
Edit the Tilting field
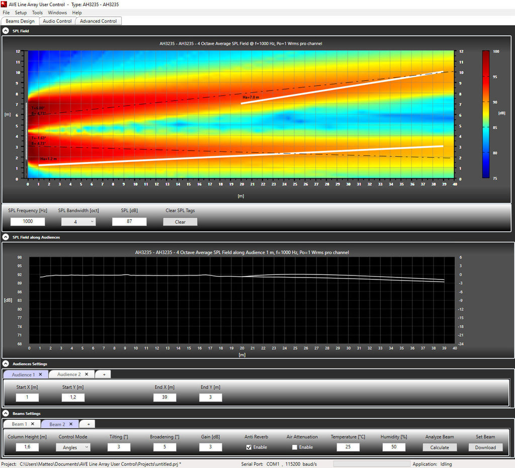tap(119, 447)
